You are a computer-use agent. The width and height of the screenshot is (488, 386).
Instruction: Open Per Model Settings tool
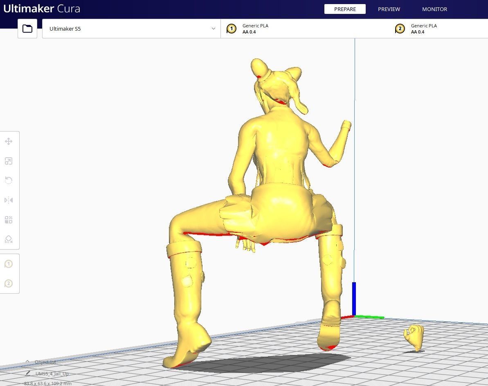tap(9, 220)
